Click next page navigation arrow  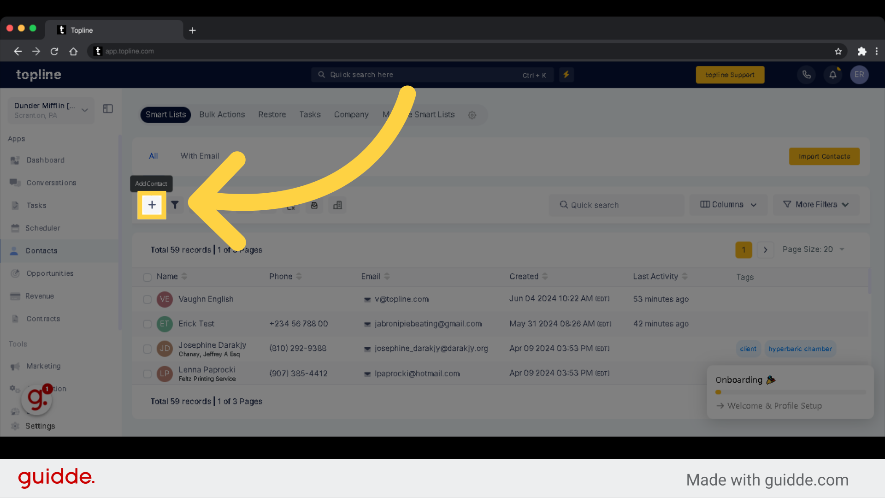pyautogui.click(x=765, y=249)
